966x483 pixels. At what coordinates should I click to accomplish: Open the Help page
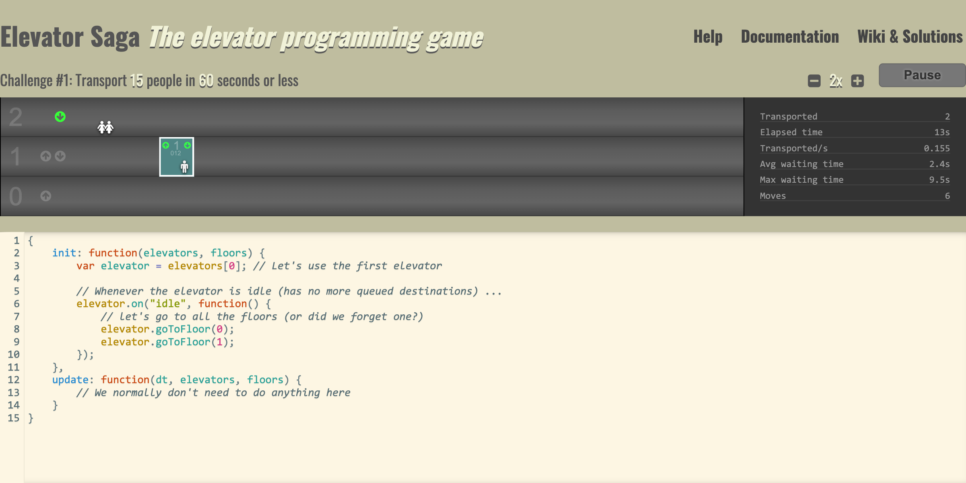point(708,37)
